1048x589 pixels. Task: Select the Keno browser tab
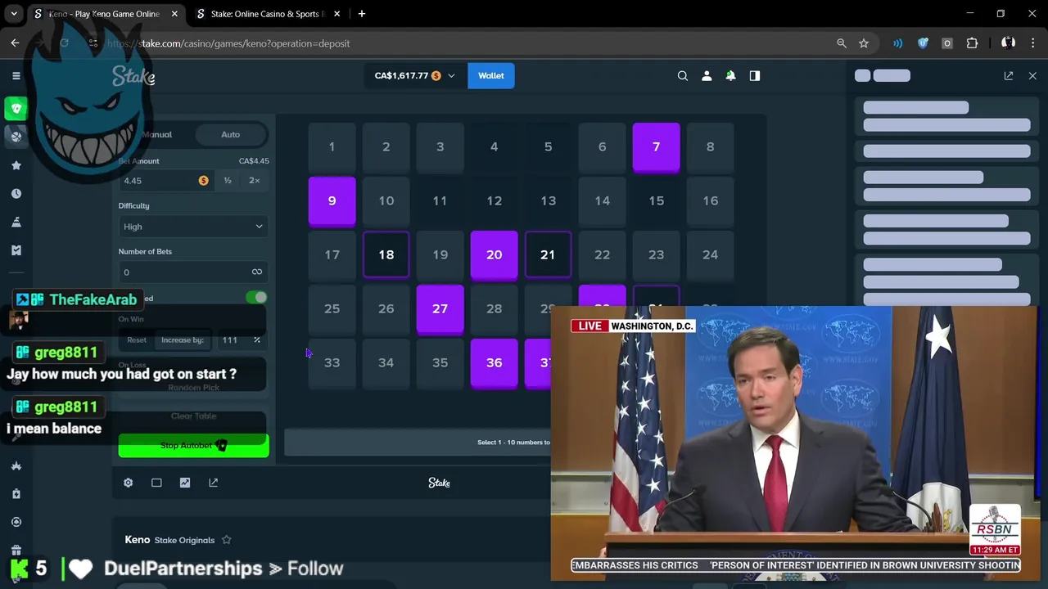click(x=107, y=14)
